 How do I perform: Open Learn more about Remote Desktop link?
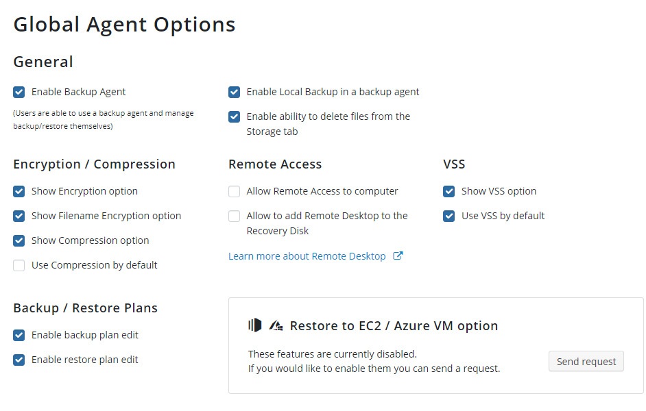pos(307,256)
